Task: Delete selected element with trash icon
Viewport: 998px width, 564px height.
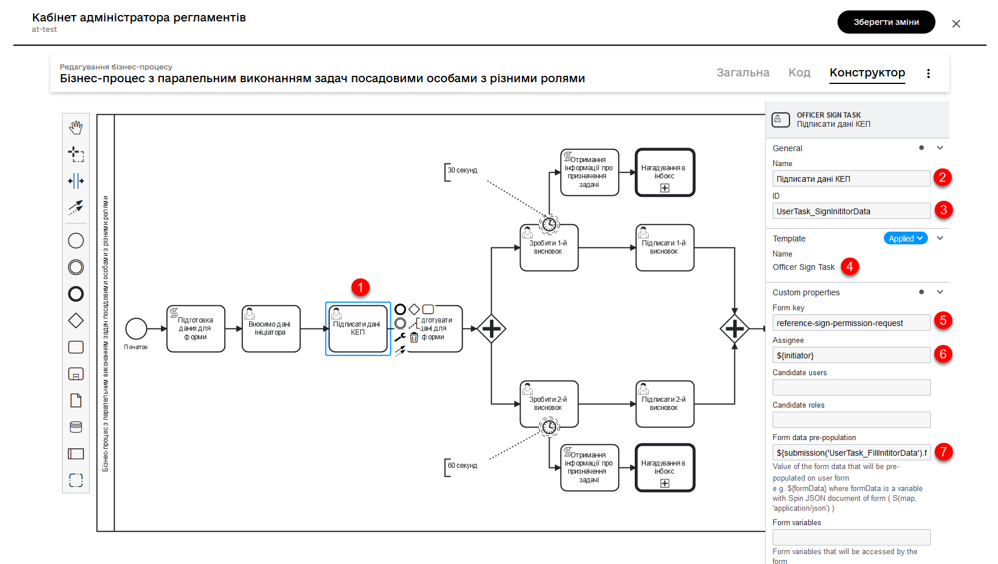Action: pos(414,337)
